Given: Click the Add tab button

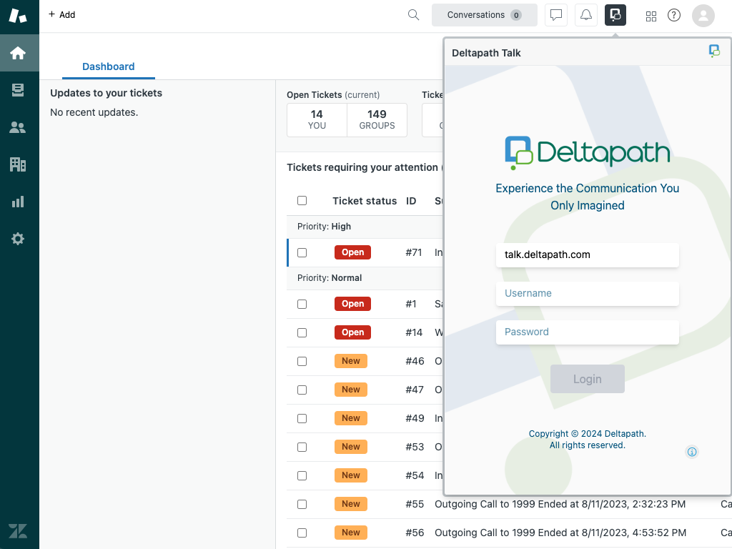Looking at the screenshot, I should coord(62,14).
